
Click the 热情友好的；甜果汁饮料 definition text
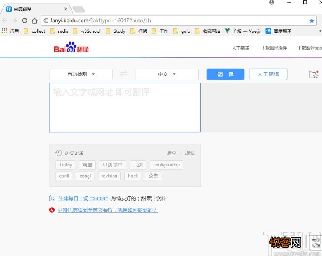tap(139, 198)
